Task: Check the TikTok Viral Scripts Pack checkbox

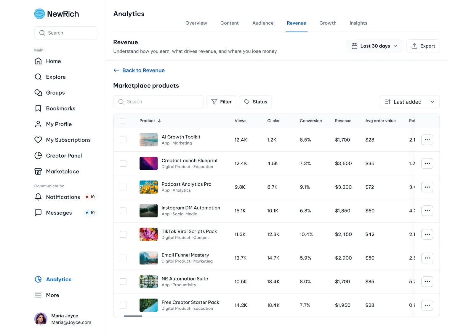Action: click(123, 234)
